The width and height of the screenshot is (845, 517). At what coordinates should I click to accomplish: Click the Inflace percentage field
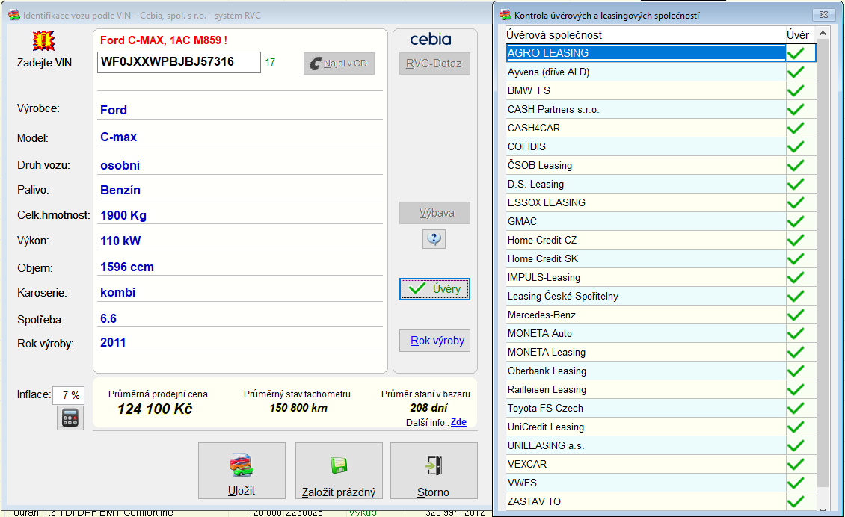click(69, 395)
